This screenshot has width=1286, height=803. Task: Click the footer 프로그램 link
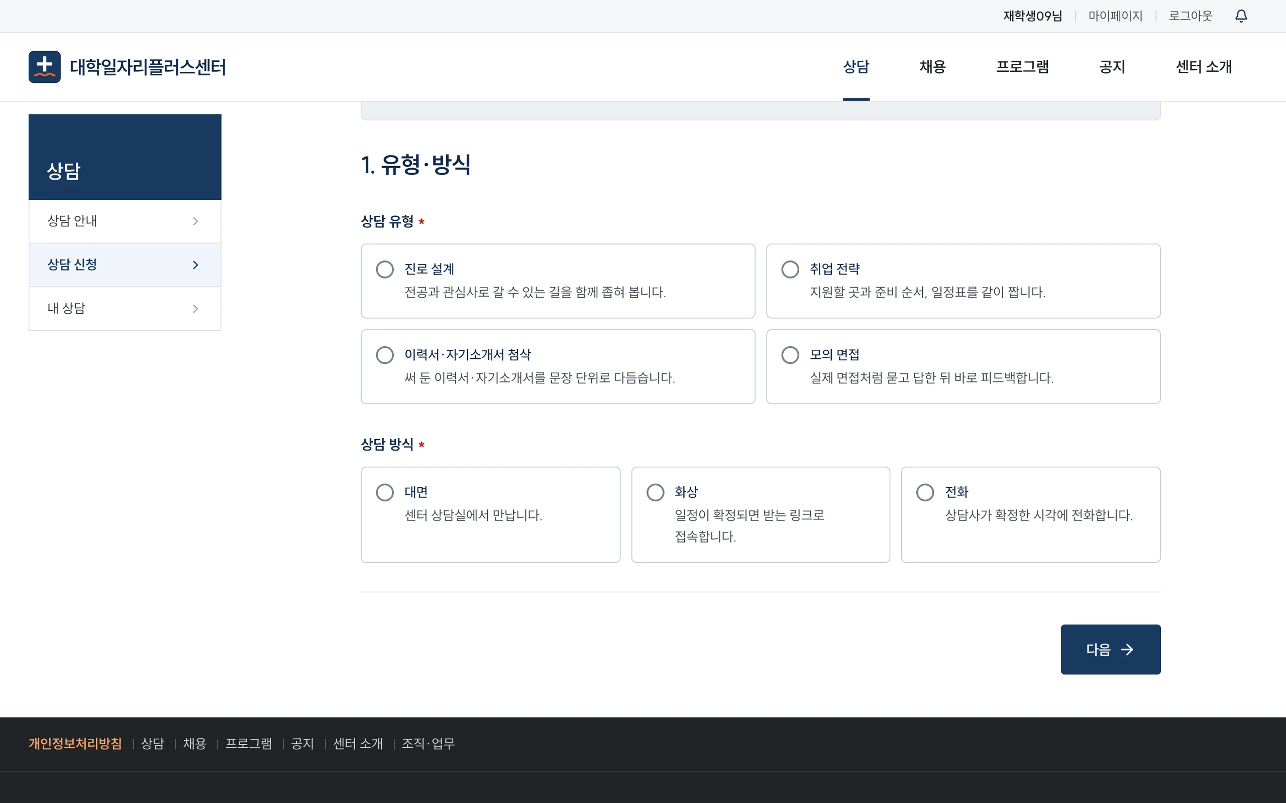point(249,743)
